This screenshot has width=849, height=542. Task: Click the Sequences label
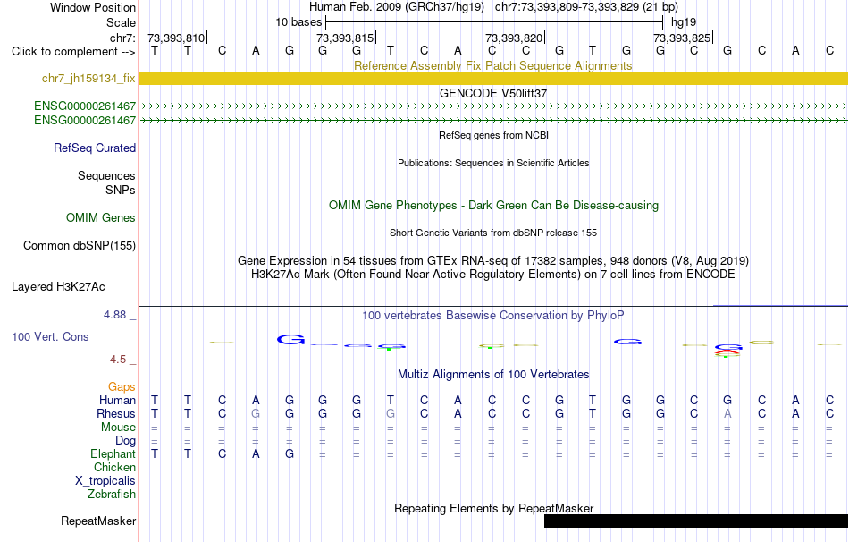pos(106,175)
